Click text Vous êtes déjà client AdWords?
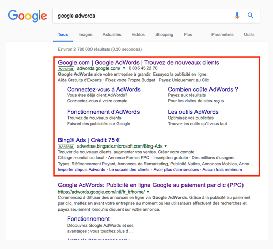Image resolution: width=273 pixels, height=249 pixels. click(x=97, y=95)
